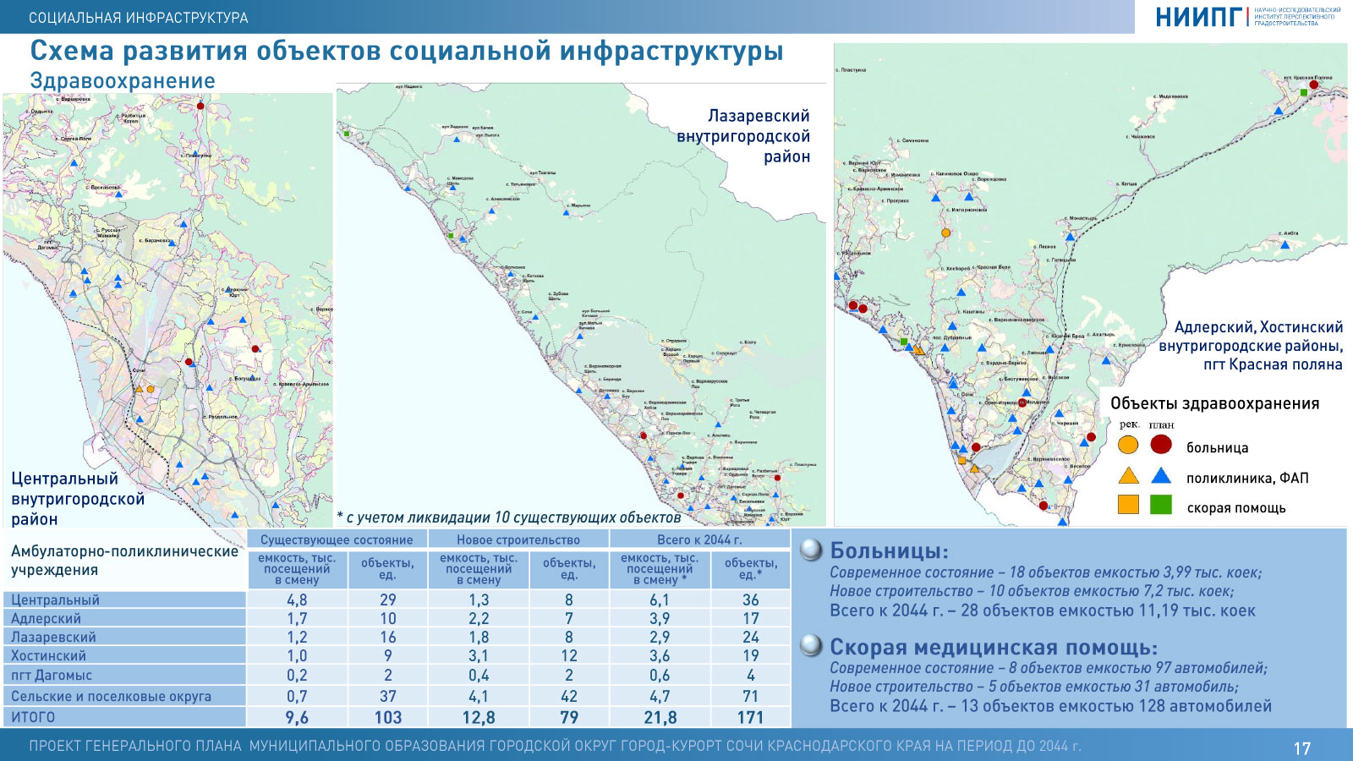Click the orange circle marker near Сочи on Central map
Image resolution: width=1353 pixels, height=761 pixels.
click(151, 389)
